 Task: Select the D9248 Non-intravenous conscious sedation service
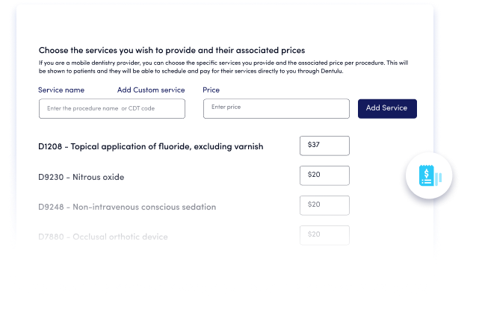coord(127,207)
